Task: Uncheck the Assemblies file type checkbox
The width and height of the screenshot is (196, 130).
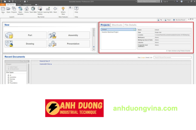Action: (8, 77)
